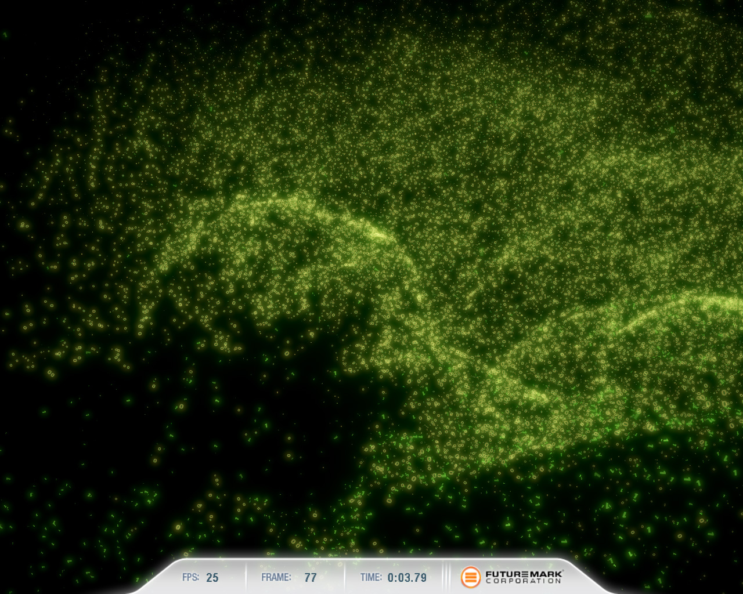743x594 pixels.
Task: Click the left slanted corner of stats panel
Action: coord(152,580)
